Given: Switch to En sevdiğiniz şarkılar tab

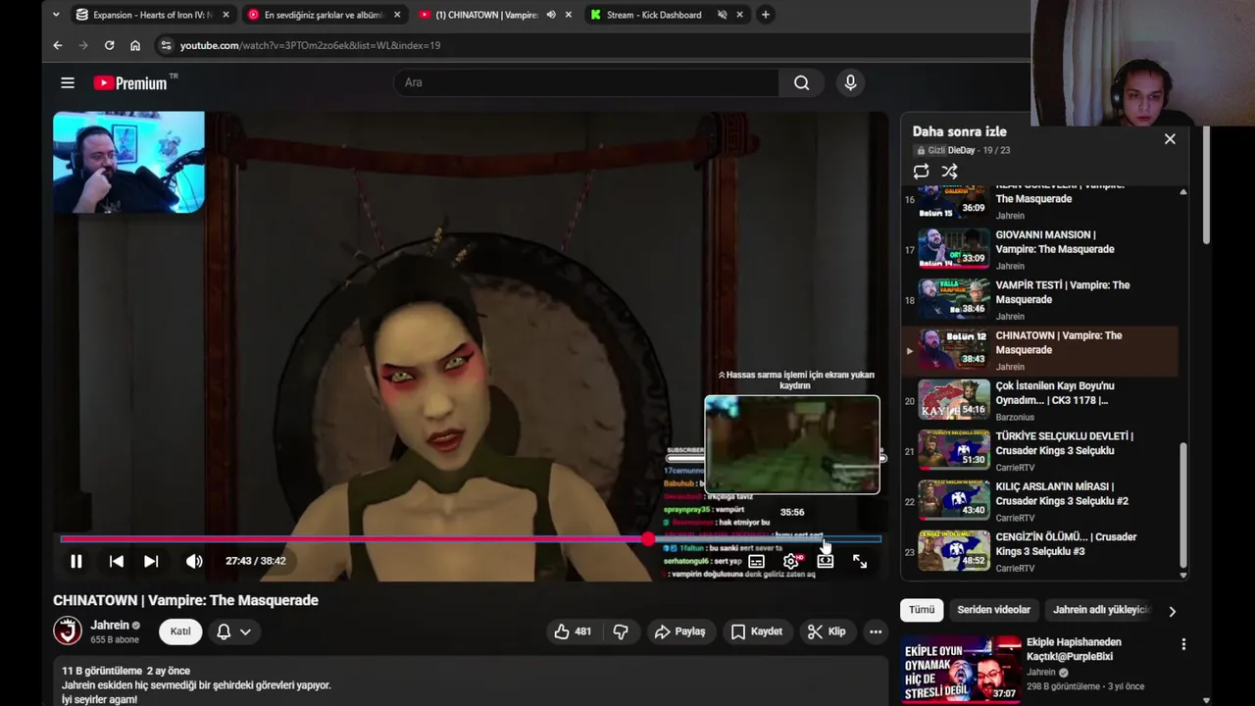Looking at the screenshot, I should tap(324, 15).
